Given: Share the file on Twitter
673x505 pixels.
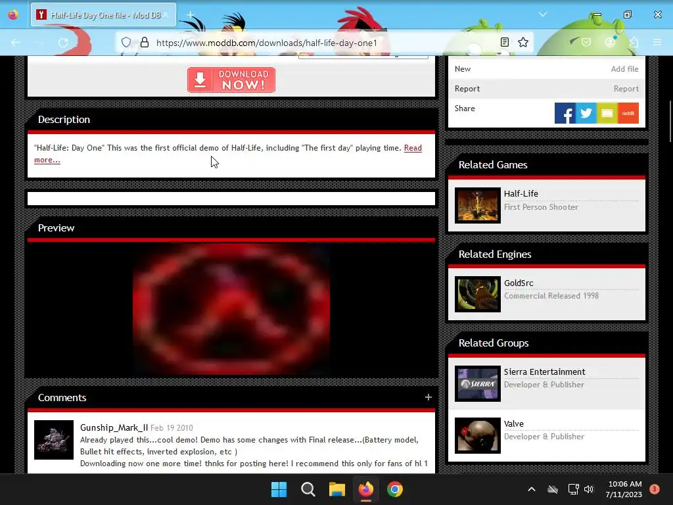Looking at the screenshot, I should [586, 113].
